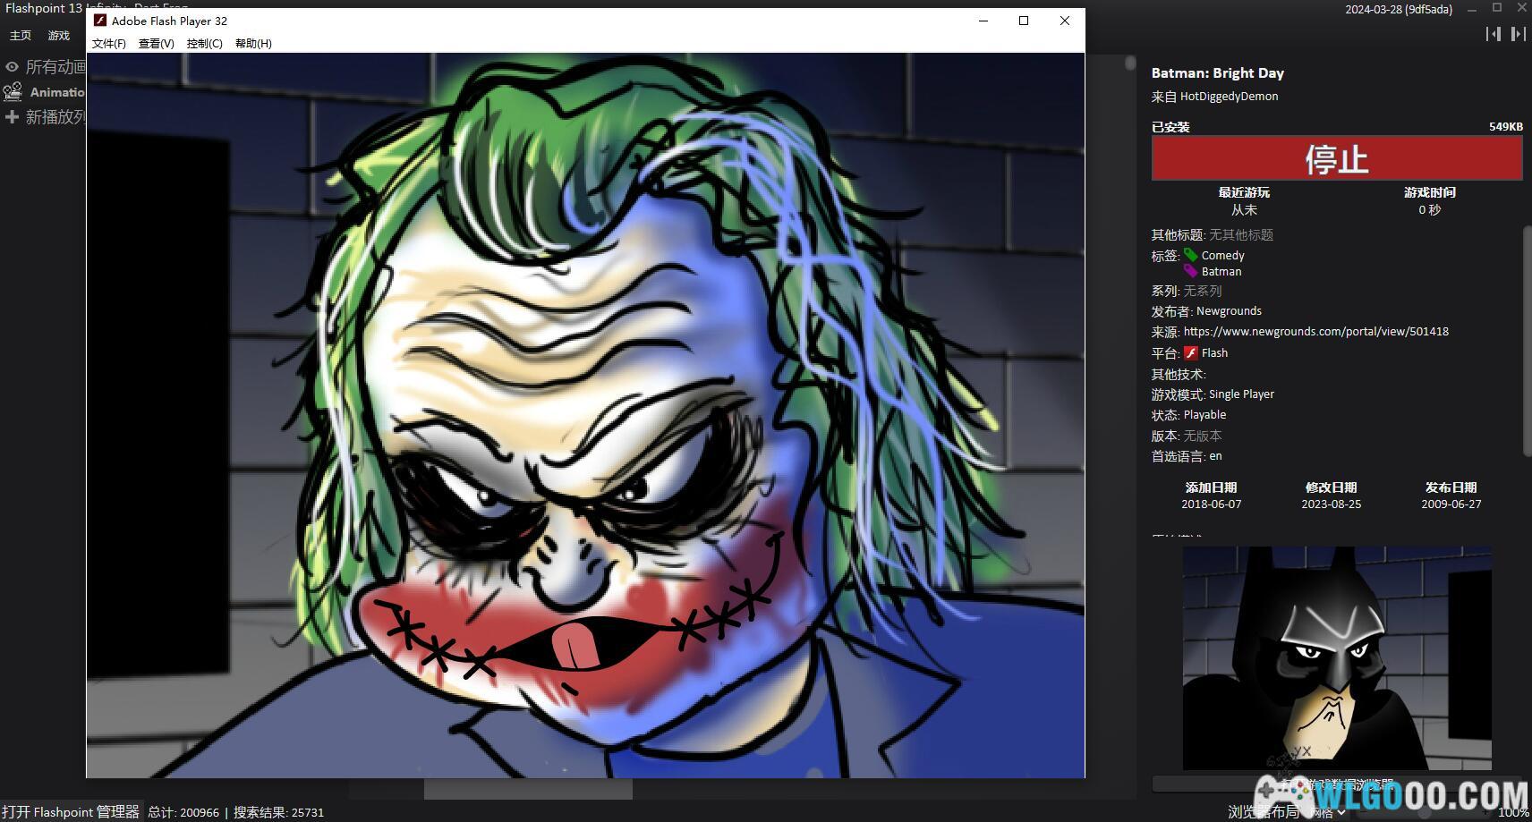Screen dimensions: 1532x822
Task: Open the Newgrounds source URL link
Action: [x=1315, y=332]
